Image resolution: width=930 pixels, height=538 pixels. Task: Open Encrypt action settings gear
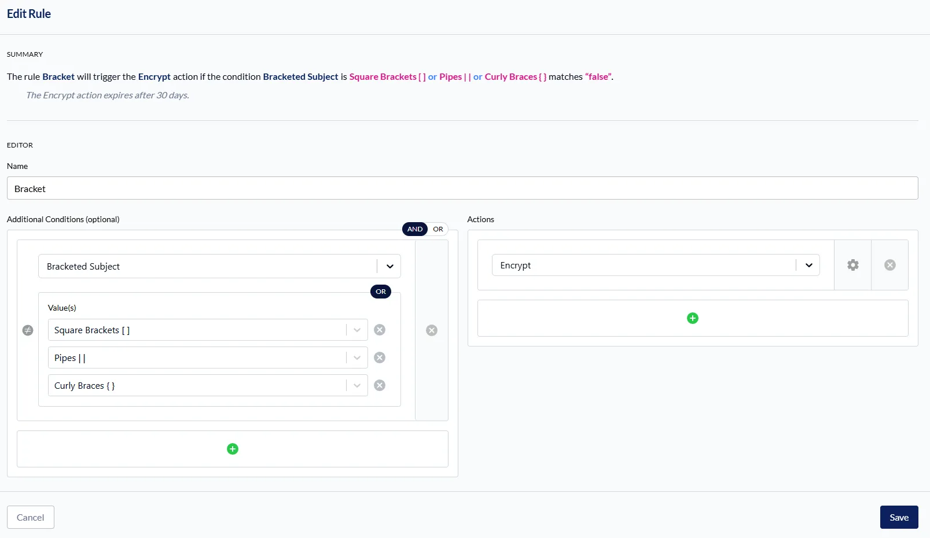pyautogui.click(x=853, y=265)
